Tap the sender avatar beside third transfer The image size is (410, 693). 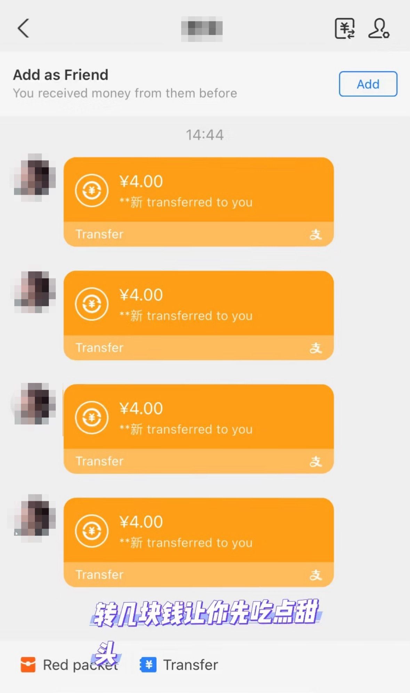[x=35, y=404]
